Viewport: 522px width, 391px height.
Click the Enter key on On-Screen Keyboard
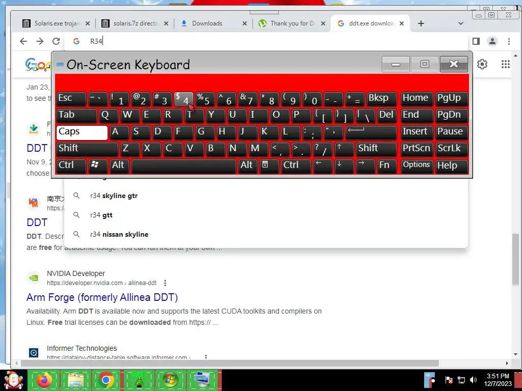click(x=371, y=132)
